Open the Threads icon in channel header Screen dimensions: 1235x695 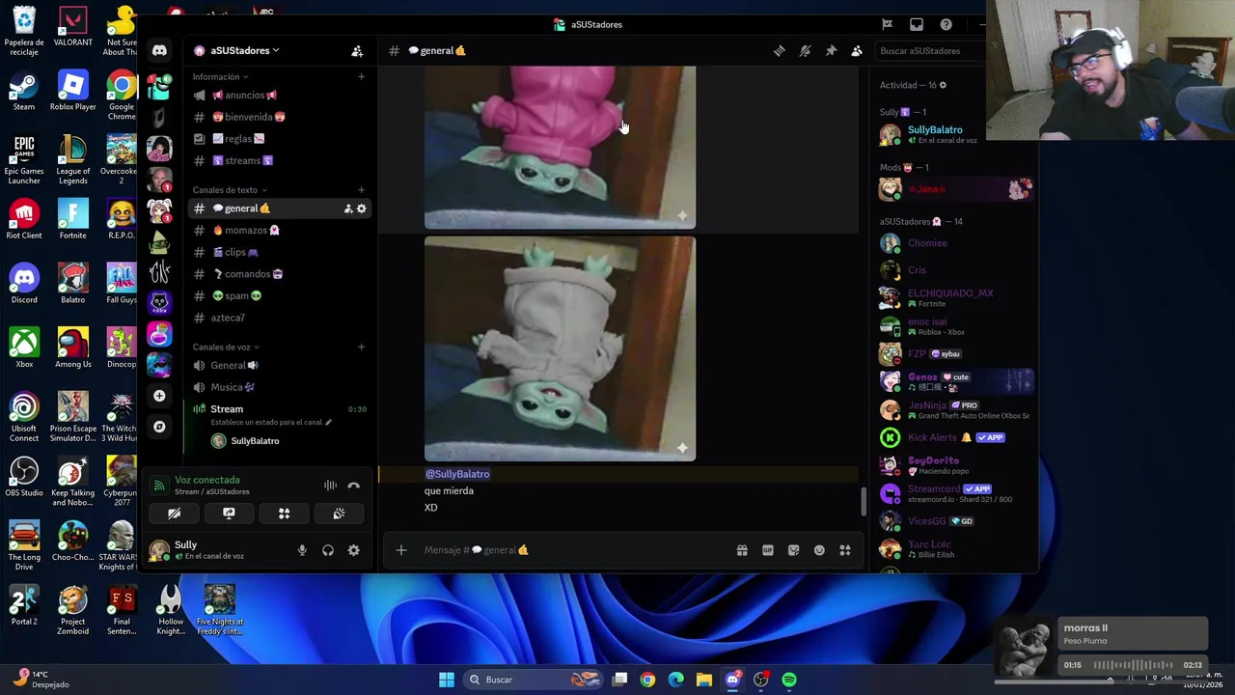(x=780, y=50)
